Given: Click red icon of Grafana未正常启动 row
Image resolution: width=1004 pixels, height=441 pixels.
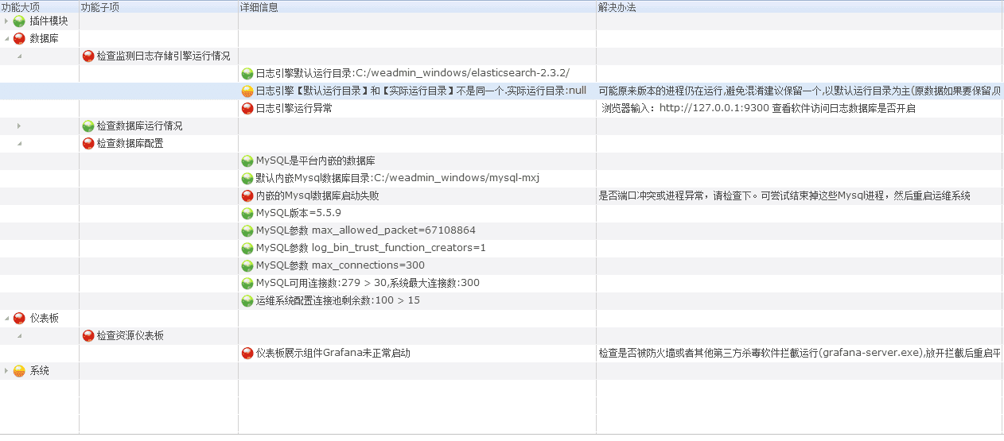Looking at the screenshot, I should [247, 354].
